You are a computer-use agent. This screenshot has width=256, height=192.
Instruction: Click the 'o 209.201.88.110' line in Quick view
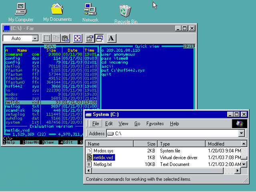pyautogui.click(x=120, y=50)
